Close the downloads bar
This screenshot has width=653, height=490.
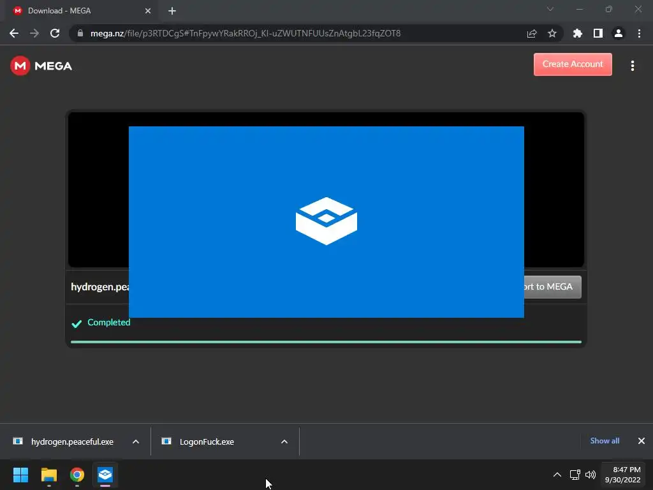point(642,441)
